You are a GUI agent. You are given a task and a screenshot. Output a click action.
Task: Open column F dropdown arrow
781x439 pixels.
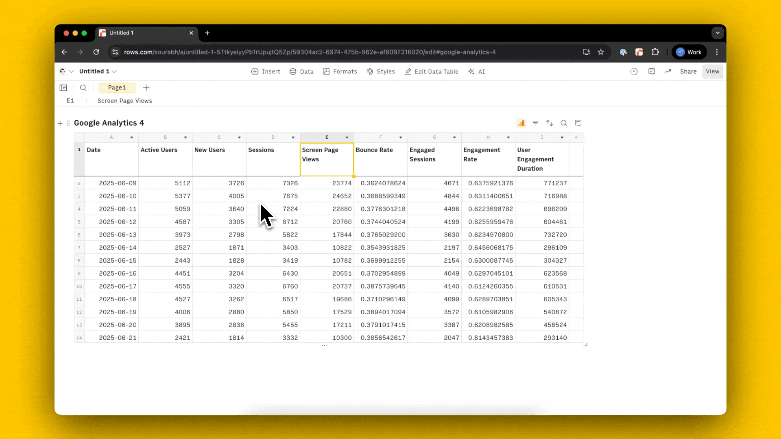pos(401,137)
